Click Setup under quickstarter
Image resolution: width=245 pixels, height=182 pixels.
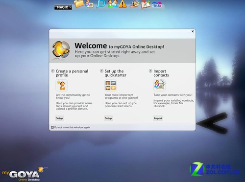(x=108, y=118)
